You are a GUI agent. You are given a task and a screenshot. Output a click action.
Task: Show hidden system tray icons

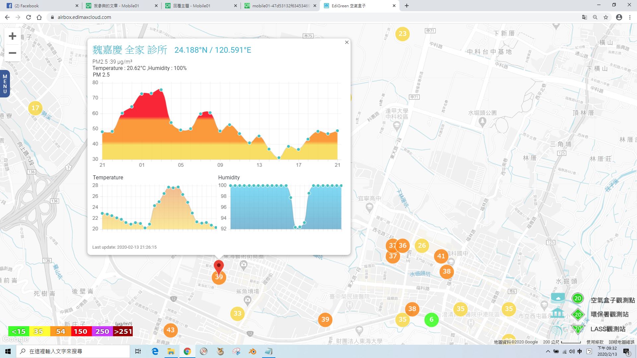548,351
